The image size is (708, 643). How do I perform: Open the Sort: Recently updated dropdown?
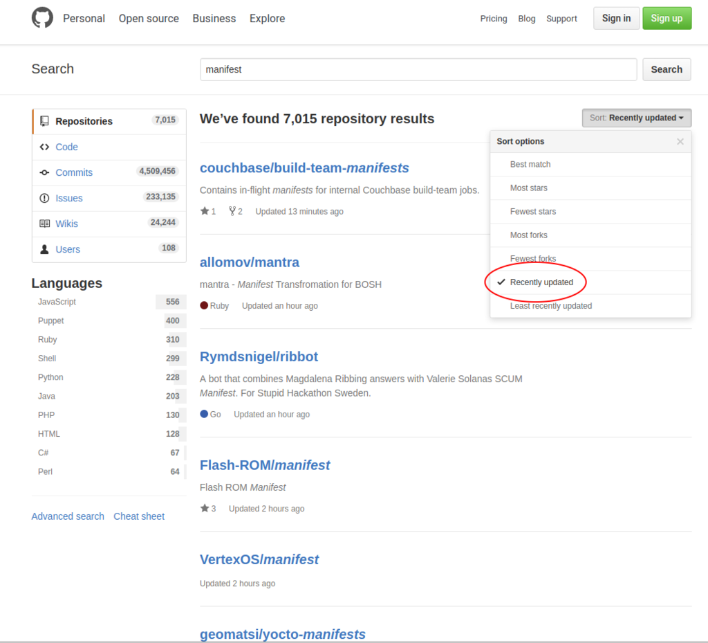click(x=636, y=118)
